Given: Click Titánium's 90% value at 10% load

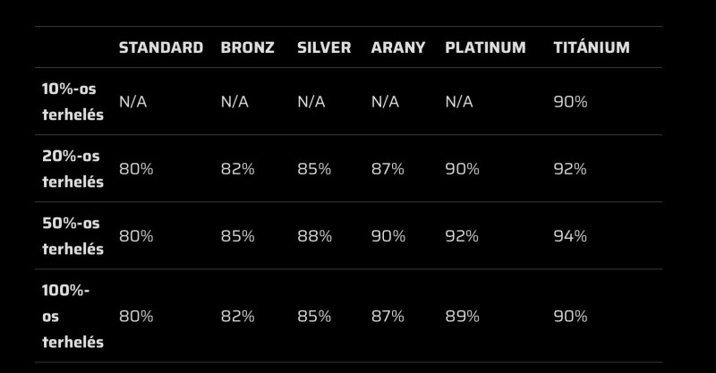Looking at the screenshot, I should (570, 102).
